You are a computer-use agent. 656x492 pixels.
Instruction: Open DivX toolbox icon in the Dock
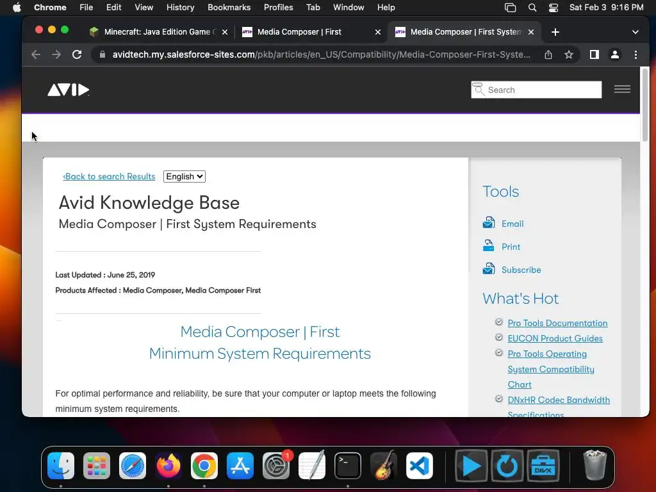point(543,466)
